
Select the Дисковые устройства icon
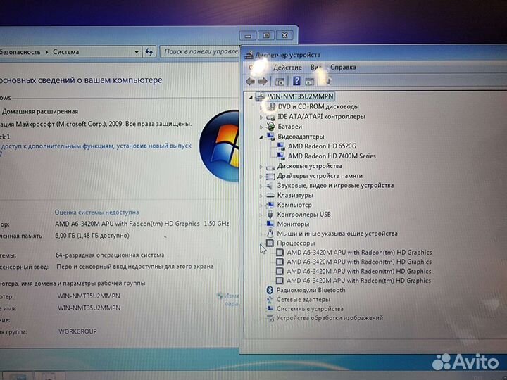pos(270,166)
